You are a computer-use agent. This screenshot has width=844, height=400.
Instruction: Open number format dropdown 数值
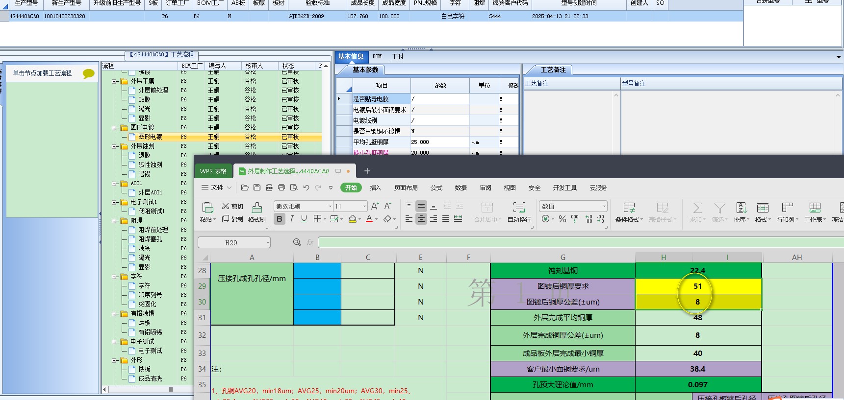pyautogui.click(x=604, y=206)
